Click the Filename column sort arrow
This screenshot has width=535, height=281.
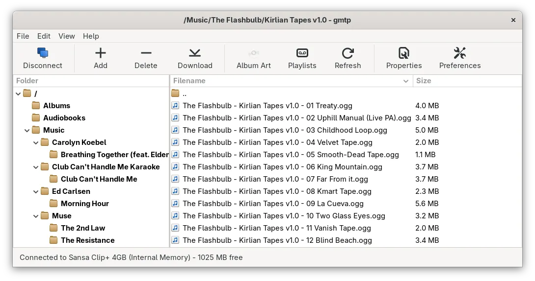point(406,81)
